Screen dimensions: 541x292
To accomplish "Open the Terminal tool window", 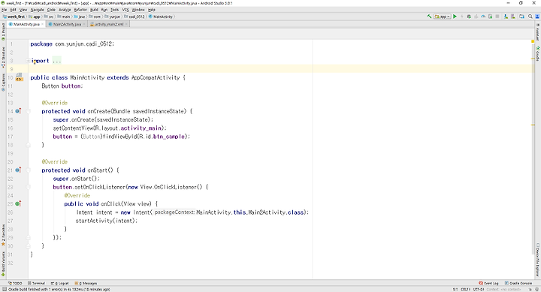I will [36, 283].
